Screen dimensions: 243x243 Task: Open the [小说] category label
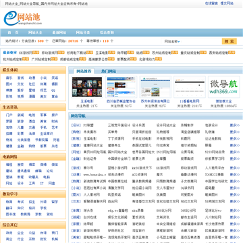pos(76,188)
